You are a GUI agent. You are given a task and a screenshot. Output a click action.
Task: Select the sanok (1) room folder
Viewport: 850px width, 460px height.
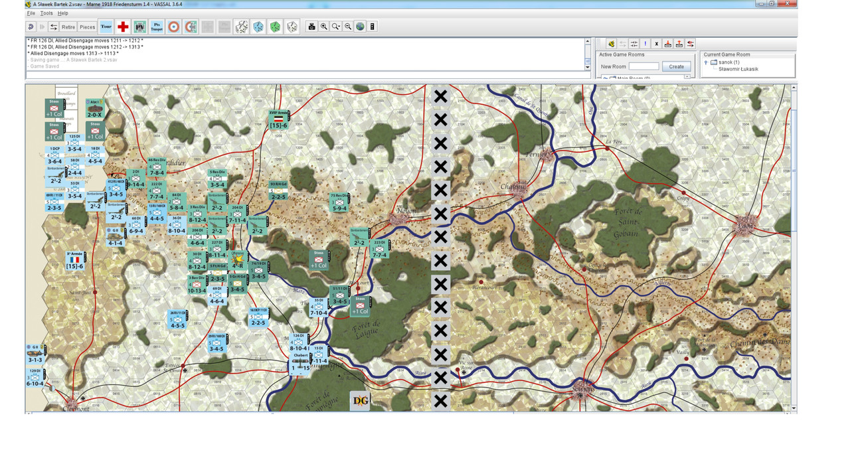[724, 62]
